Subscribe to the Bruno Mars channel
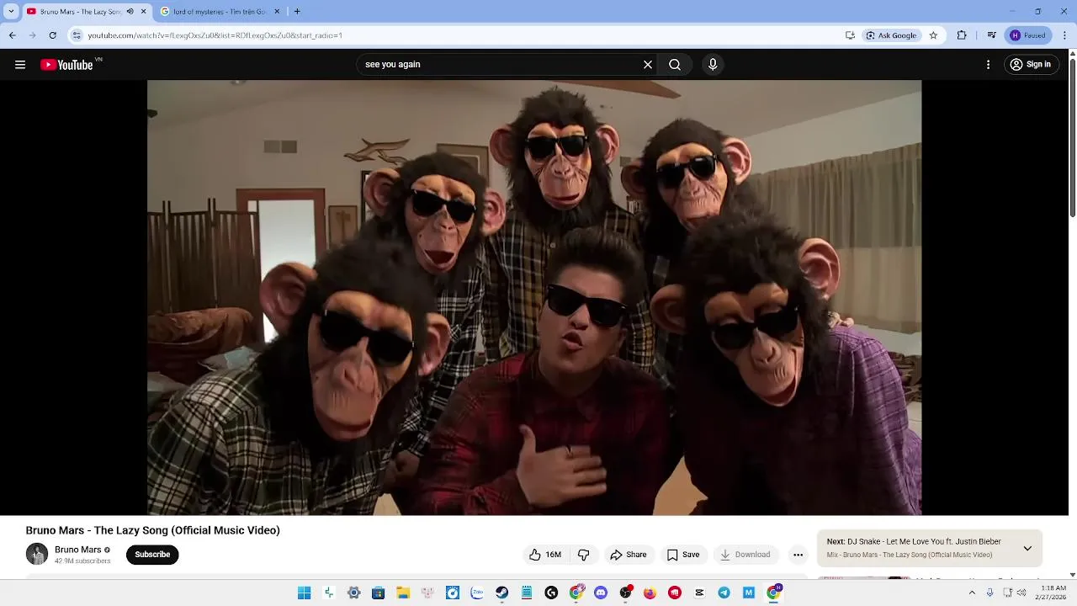This screenshot has width=1077, height=606. click(x=152, y=555)
